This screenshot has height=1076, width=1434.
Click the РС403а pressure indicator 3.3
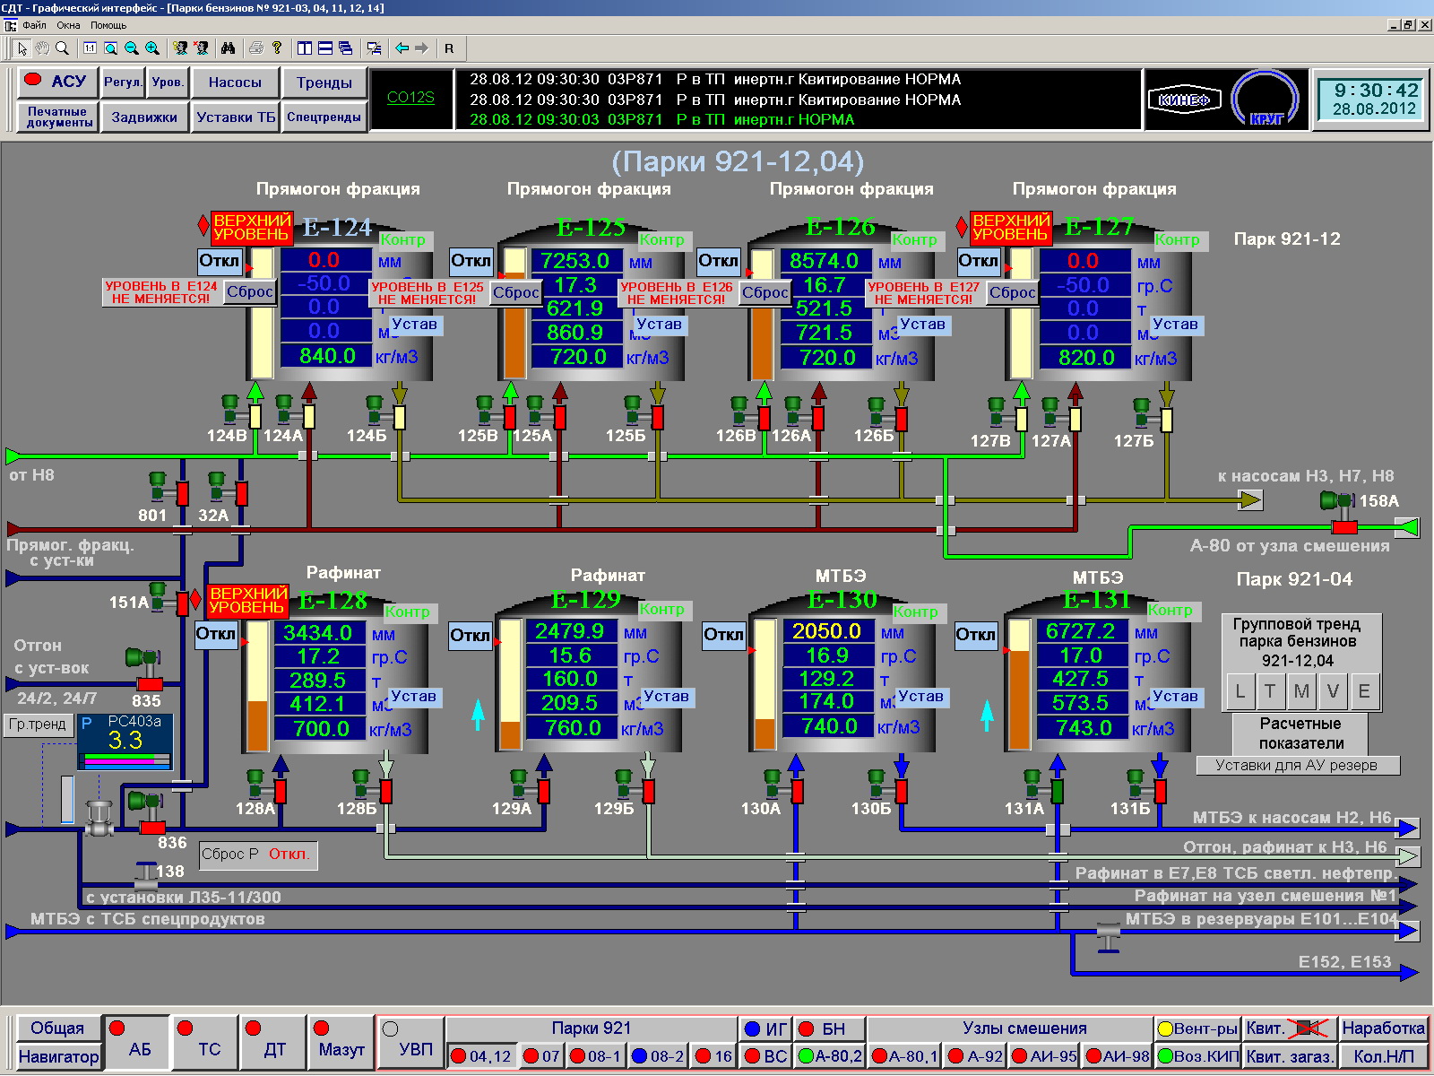pos(125,741)
